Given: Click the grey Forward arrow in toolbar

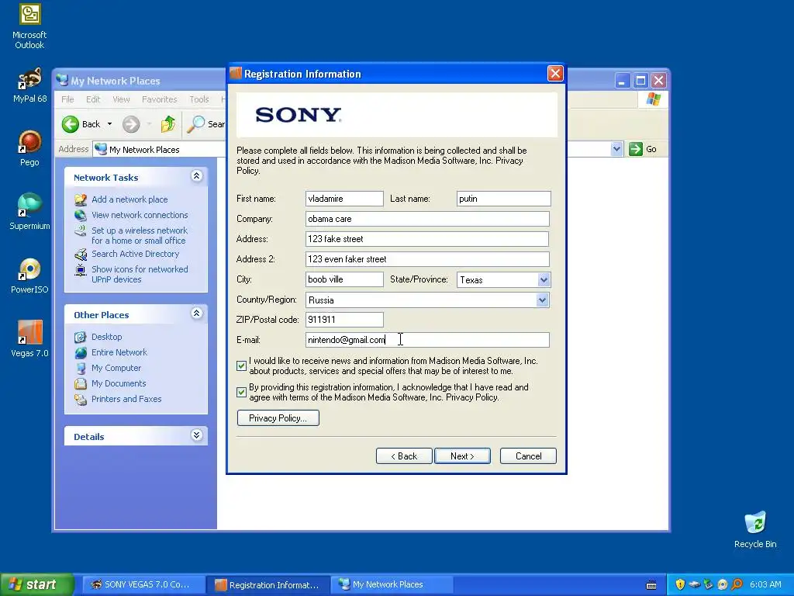Looking at the screenshot, I should (130, 124).
